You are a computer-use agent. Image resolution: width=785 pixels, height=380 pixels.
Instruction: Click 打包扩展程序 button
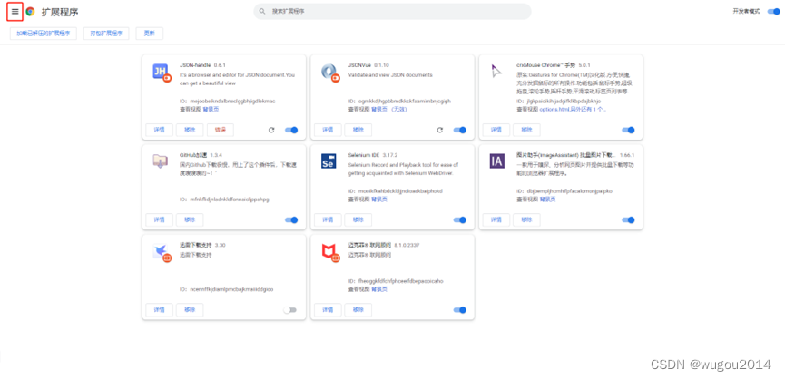106,34
